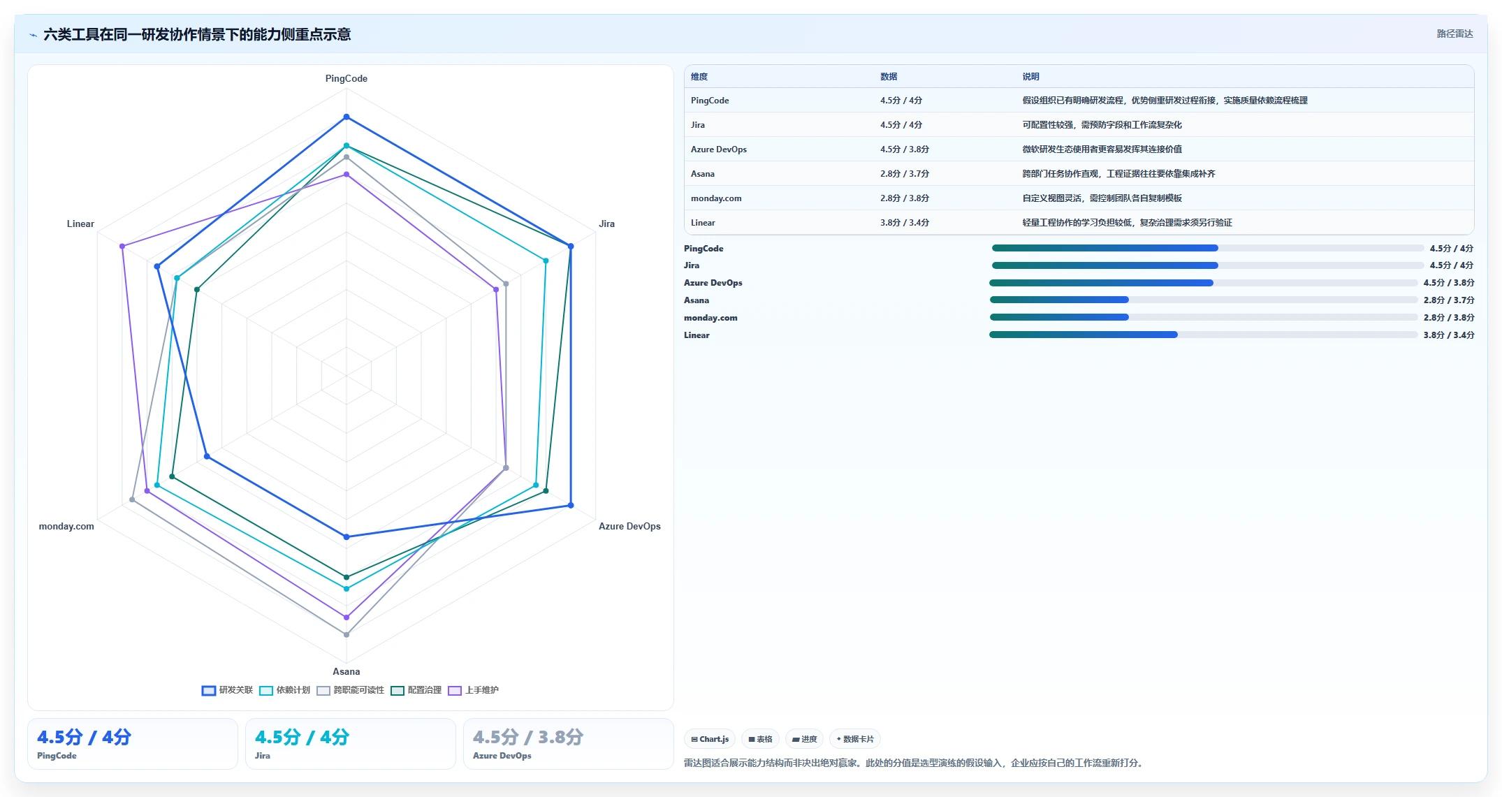The width and height of the screenshot is (1502, 797).
Task: Click the bold Azure DevOps label beside its progress bar
Action: (713, 283)
